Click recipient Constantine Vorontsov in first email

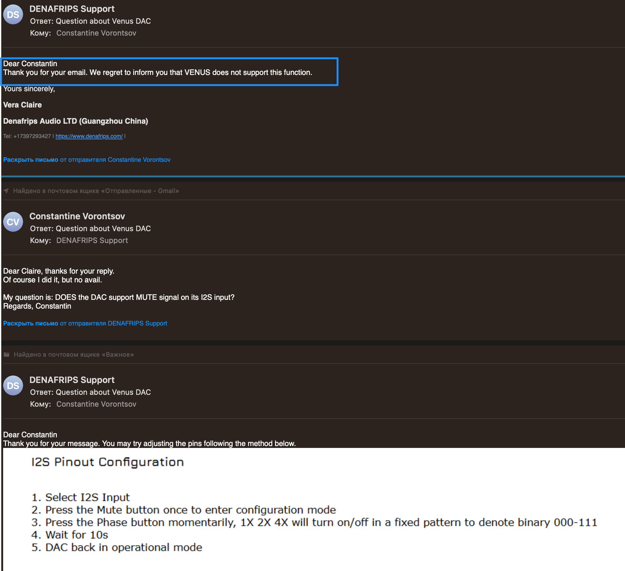click(x=96, y=33)
